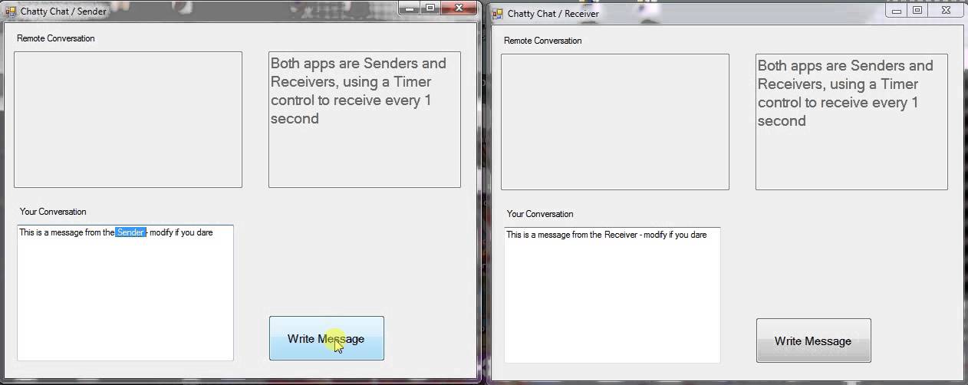Click Your Conversation textbox in Sender window
968x385 pixels.
[125, 293]
